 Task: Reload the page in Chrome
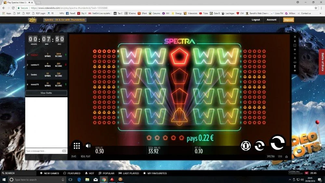(x=13, y=8)
